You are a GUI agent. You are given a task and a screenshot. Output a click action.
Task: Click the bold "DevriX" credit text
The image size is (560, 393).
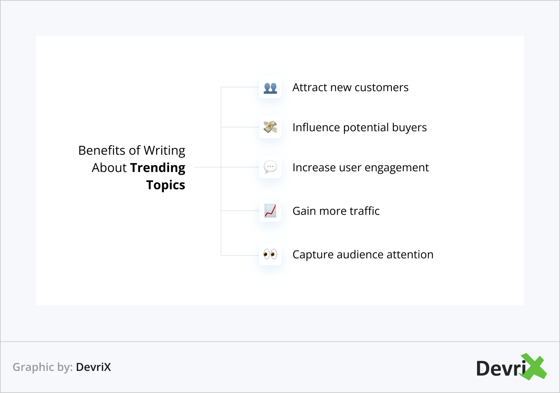pyautogui.click(x=93, y=367)
